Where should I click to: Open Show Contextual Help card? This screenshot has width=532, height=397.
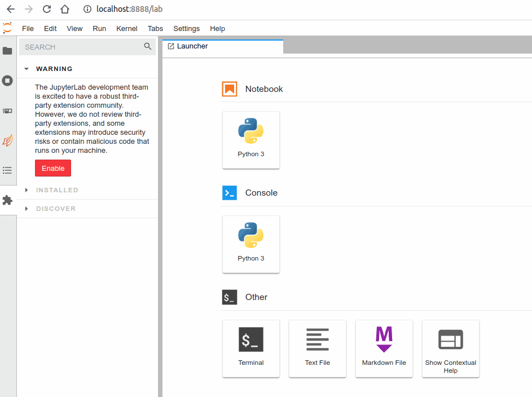[x=451, y=349]
